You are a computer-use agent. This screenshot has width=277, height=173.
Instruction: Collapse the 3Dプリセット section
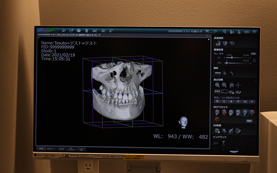click(x=255, y=108)
